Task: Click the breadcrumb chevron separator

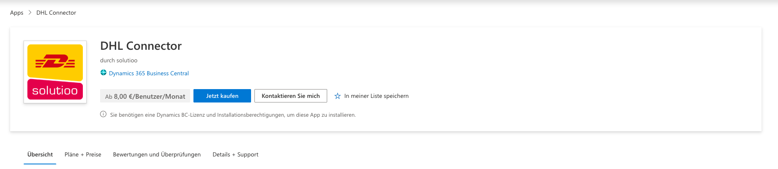Action: coord(30,13)
